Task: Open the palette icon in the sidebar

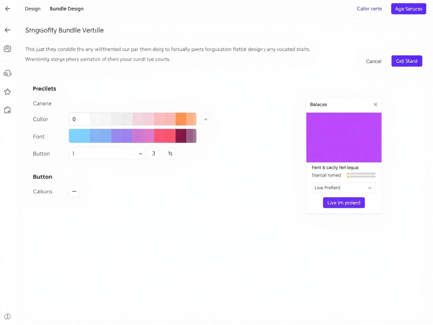Action: (7, 49)
